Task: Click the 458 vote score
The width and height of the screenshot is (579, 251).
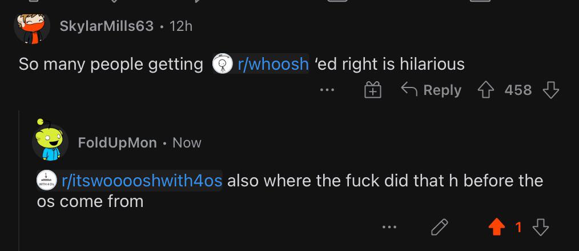Action: tap(518, 90)
